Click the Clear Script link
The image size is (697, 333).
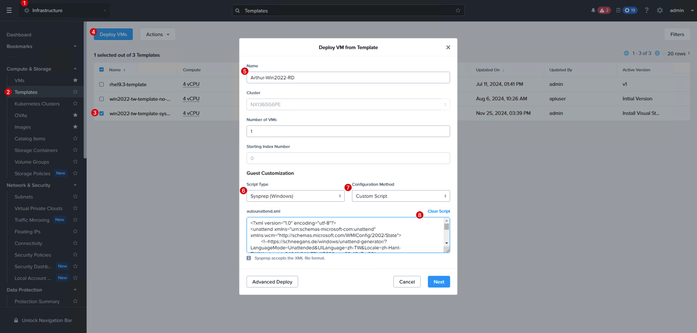coord(439,211)
